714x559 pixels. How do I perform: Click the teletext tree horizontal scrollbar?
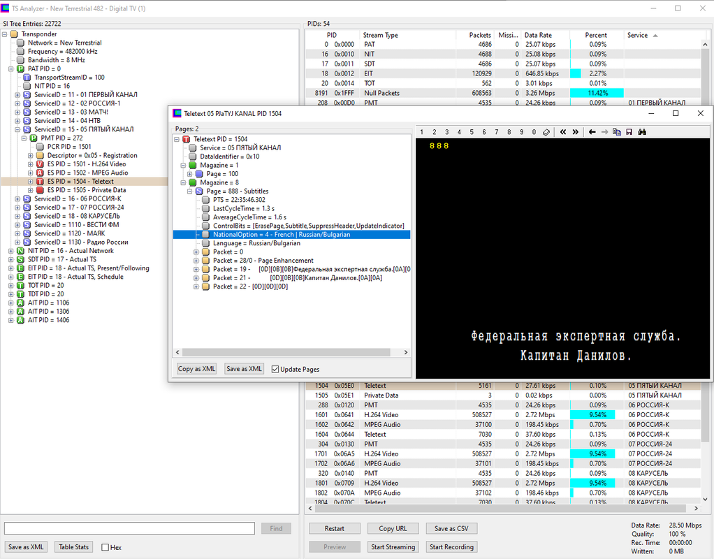[286, 352]
